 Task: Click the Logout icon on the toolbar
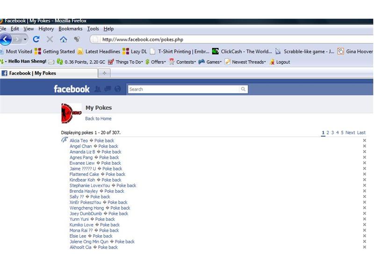(273, 62)
